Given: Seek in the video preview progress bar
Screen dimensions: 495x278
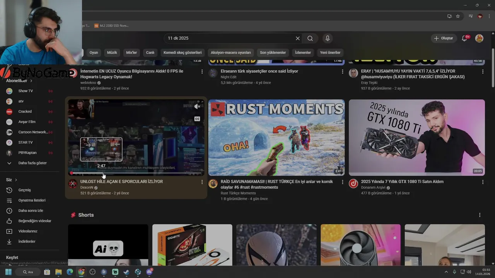Looking at the screenshot, I should click(x=136, y=173).
